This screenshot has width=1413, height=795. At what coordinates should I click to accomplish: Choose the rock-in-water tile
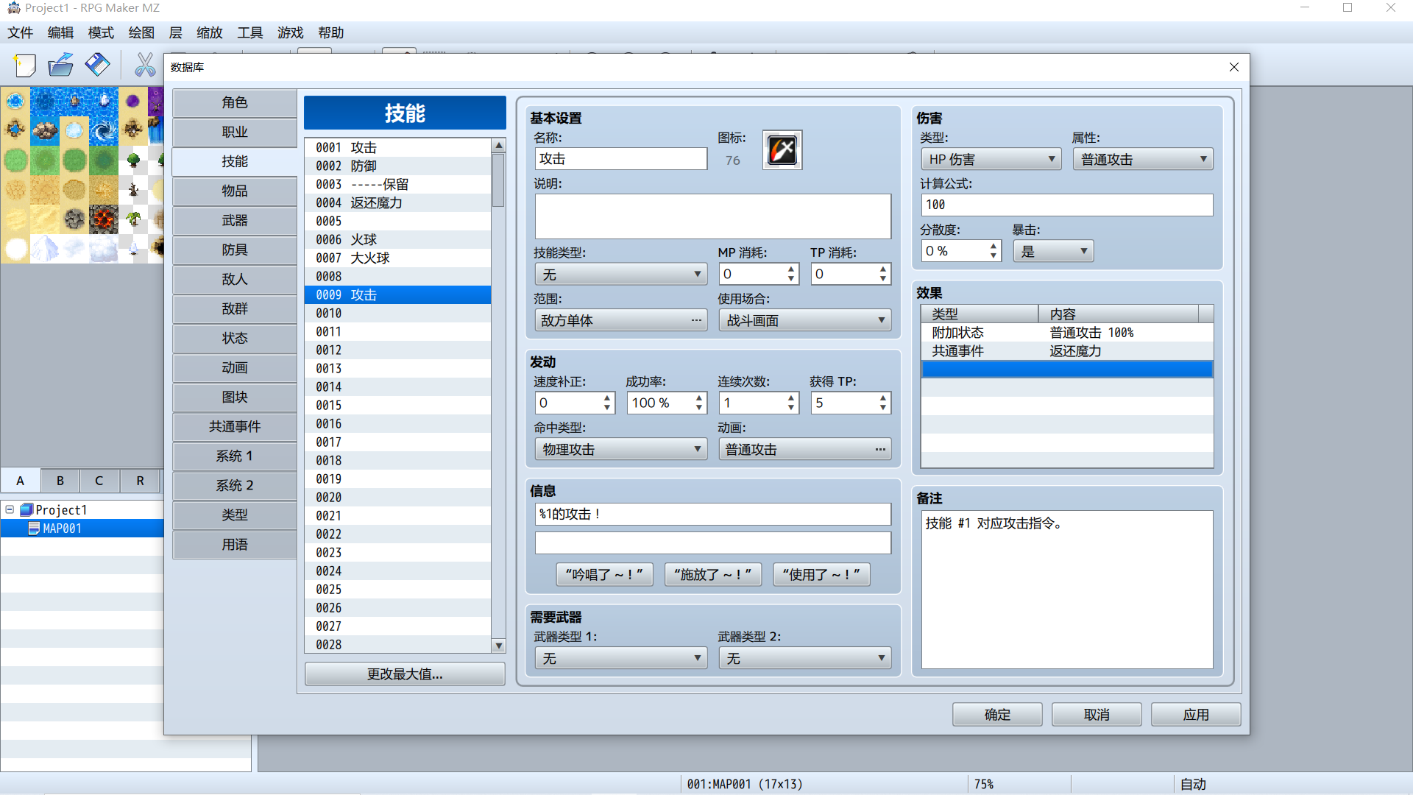pyautogui.click(x=45, y=130)
